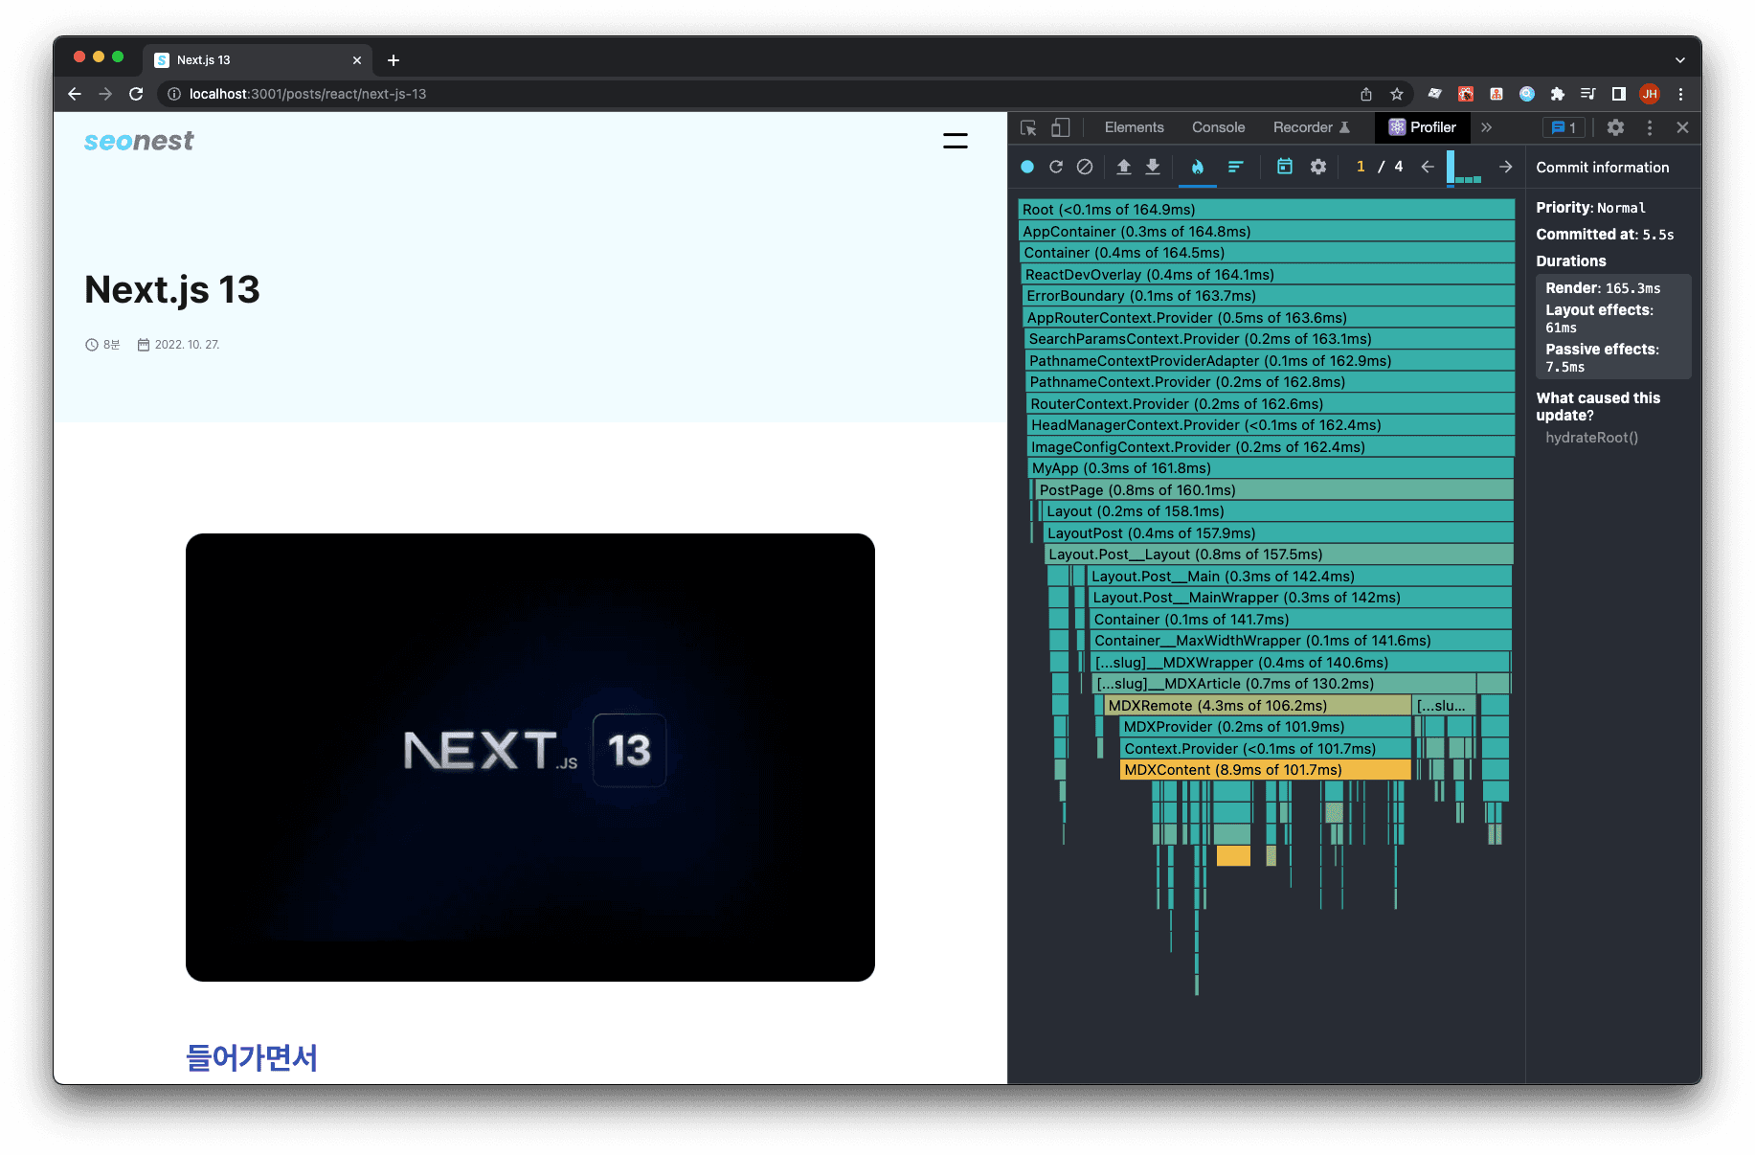This screenshot has width=1755, height=1155.
Task: Open DevTools issues notification badge
Action: (x=1564, y=127)
